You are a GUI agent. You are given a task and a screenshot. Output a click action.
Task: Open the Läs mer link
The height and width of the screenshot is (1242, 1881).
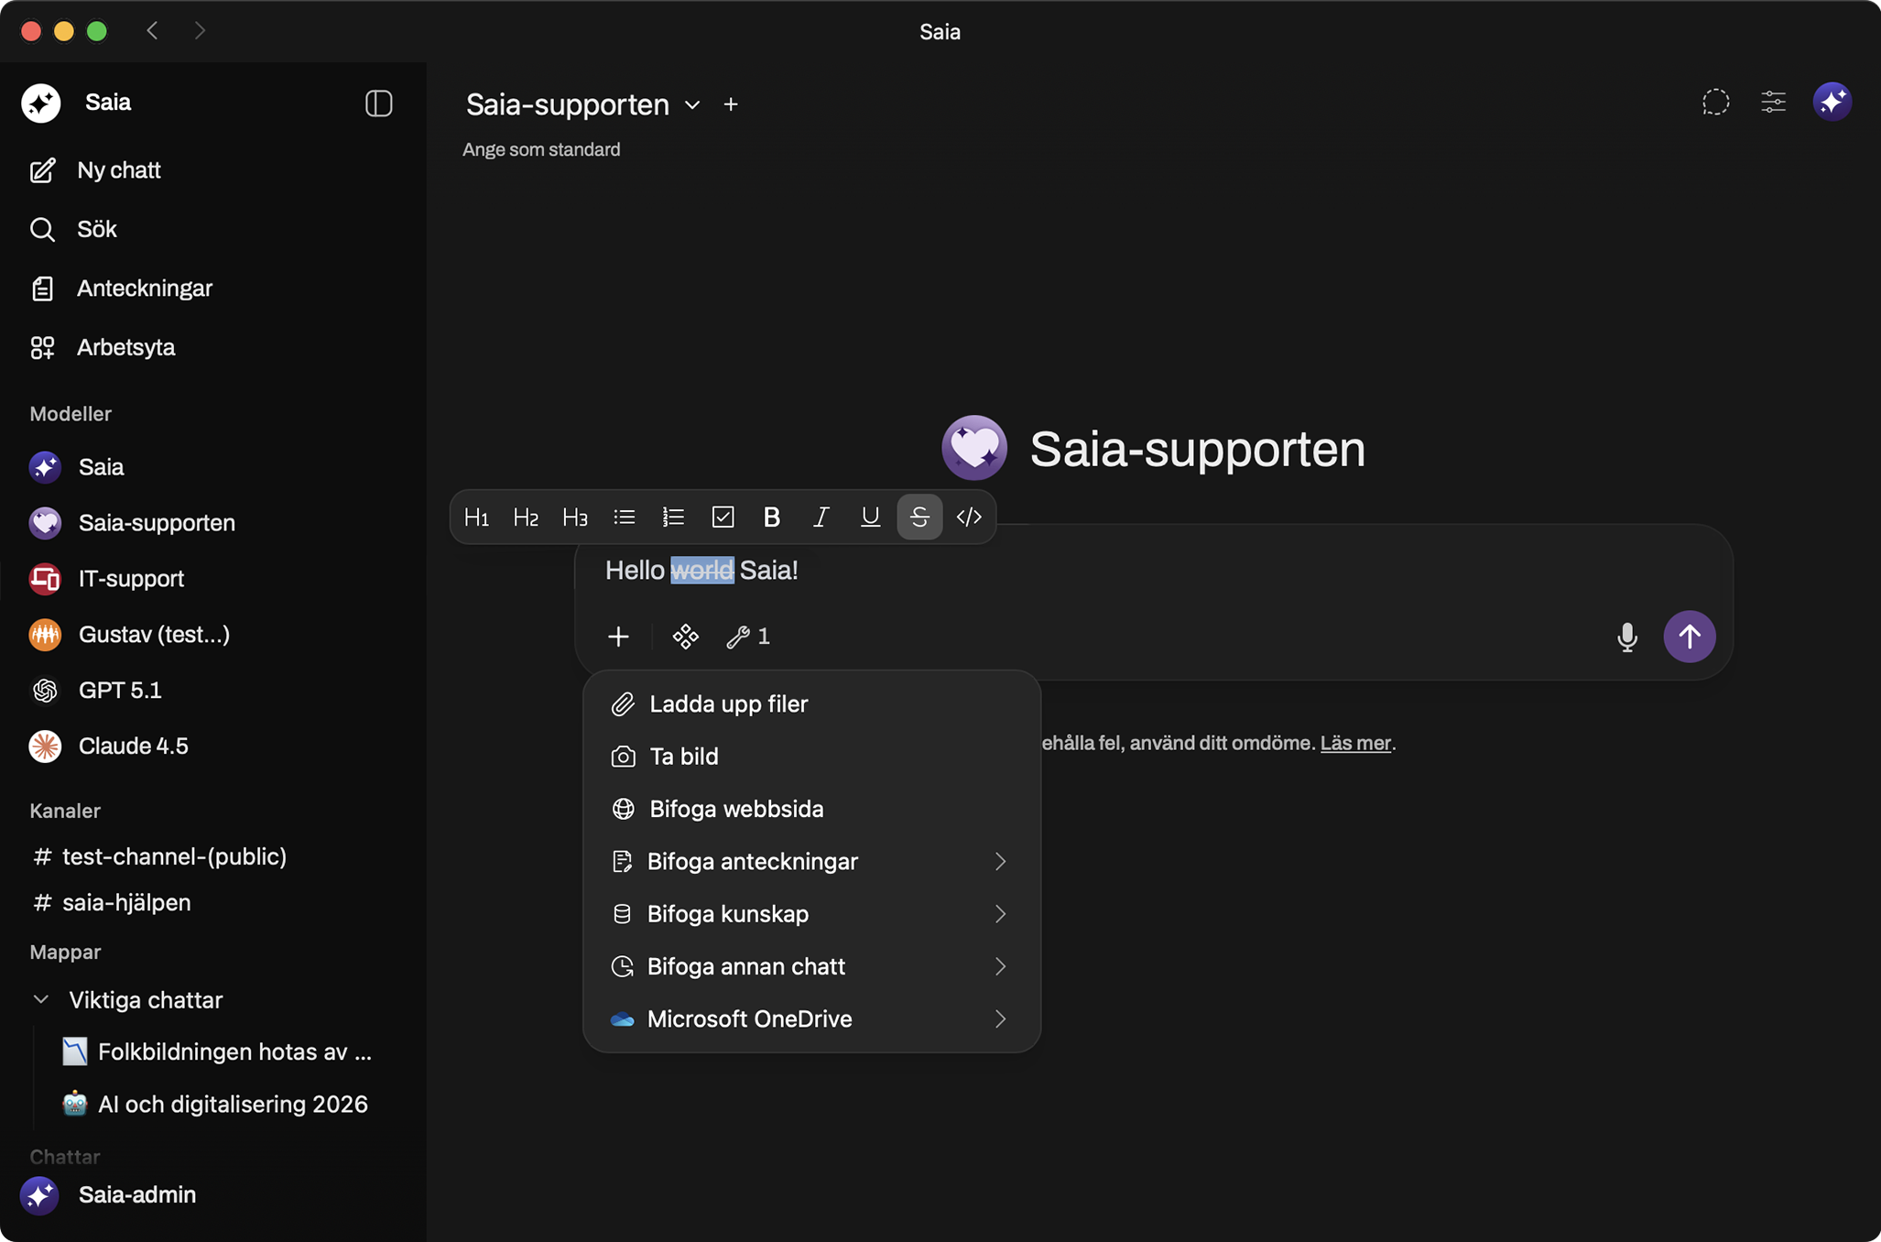tap(1354, 743)
